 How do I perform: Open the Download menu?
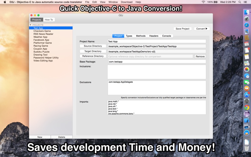[127, 2]
